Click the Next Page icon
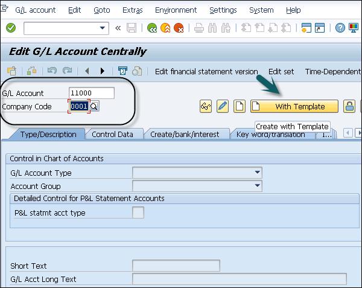The image size is (362, 288). tap(273, 28)
